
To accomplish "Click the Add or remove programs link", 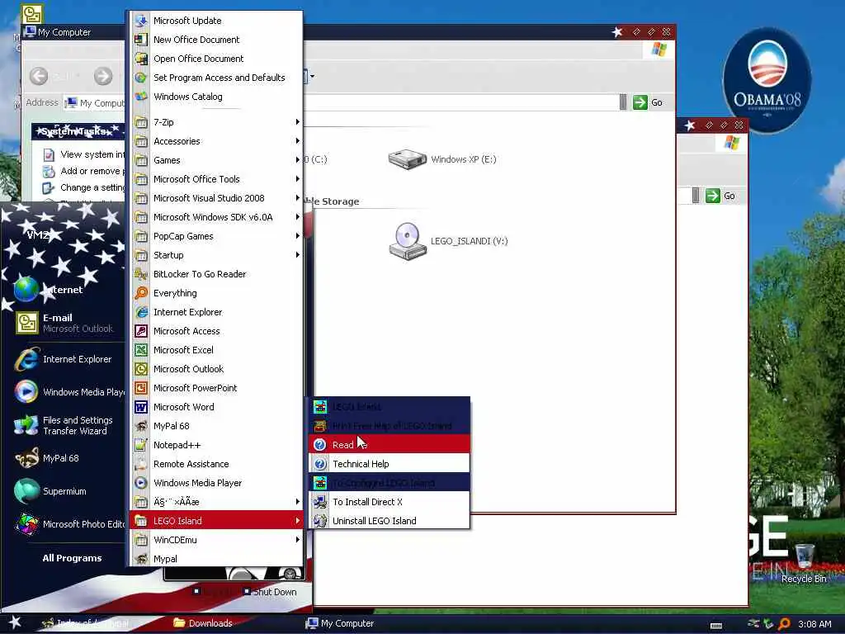I will click(84, 171).
